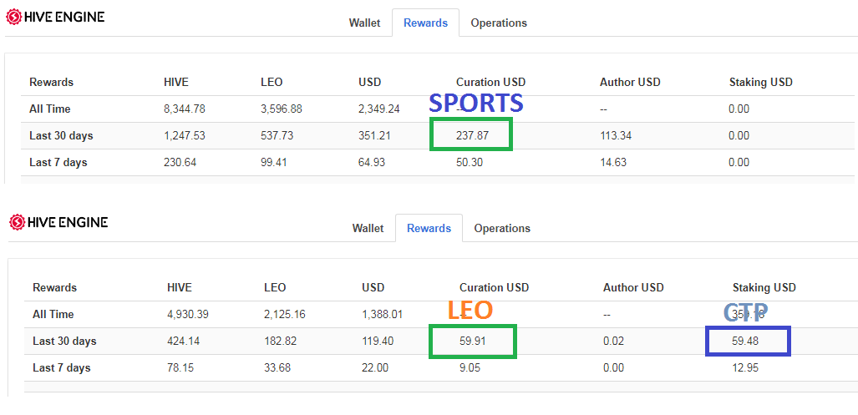Click 8,344.78 HIVE all time value
The width and height of the screenshot is (858, 415).
click(185, 109)
